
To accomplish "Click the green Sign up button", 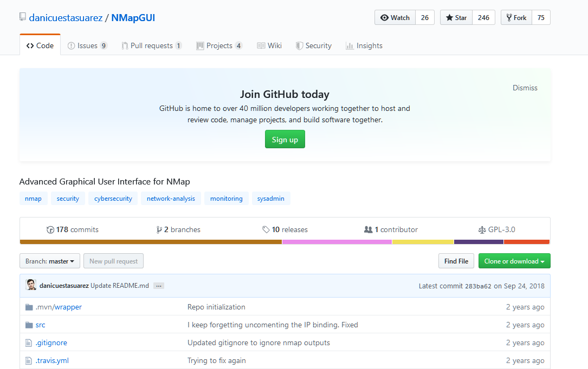I will (x=285, y=139).
